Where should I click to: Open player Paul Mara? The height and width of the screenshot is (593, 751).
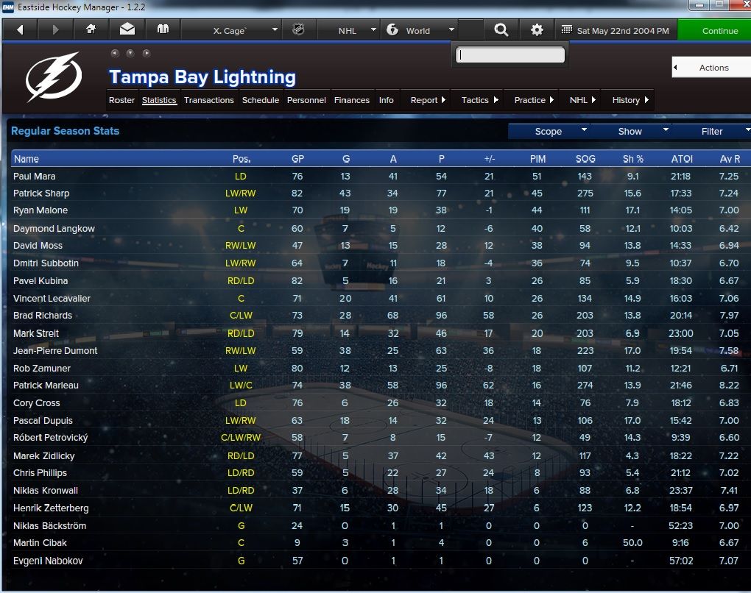pos(34,176)
